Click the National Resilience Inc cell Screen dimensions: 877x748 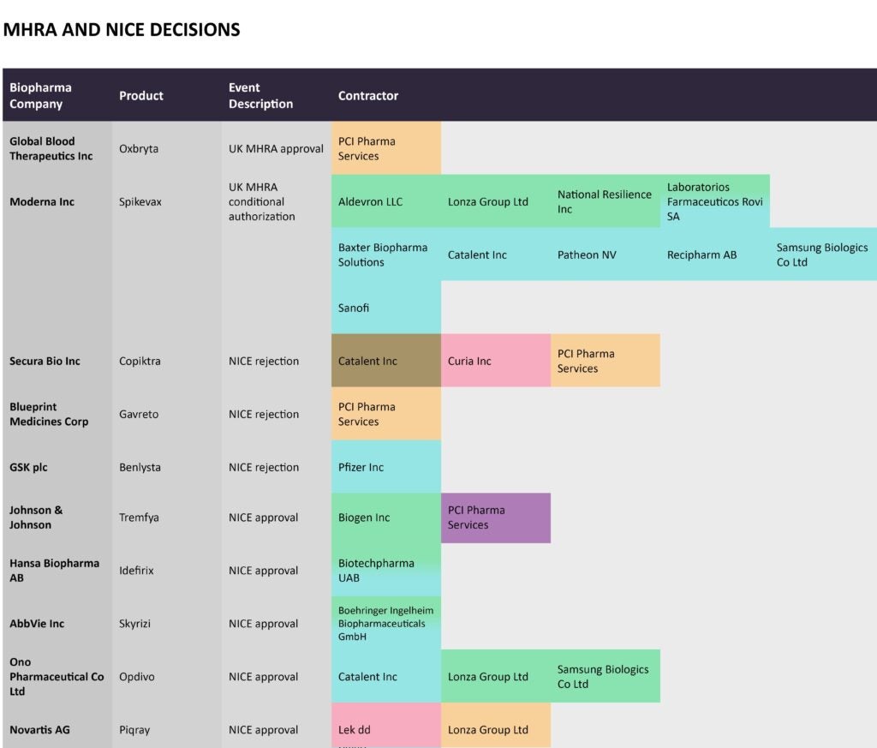[605, 202]
